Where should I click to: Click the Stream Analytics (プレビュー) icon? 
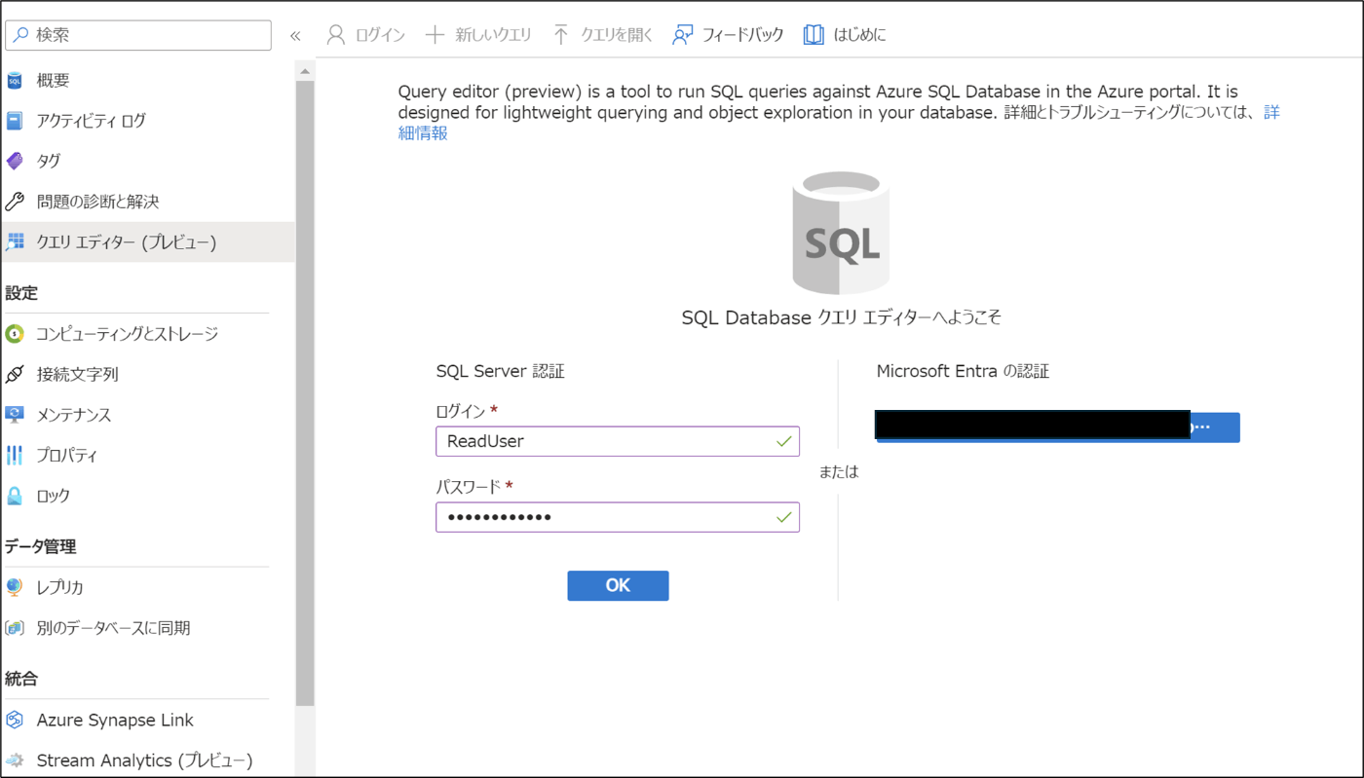tap(14, 760)
